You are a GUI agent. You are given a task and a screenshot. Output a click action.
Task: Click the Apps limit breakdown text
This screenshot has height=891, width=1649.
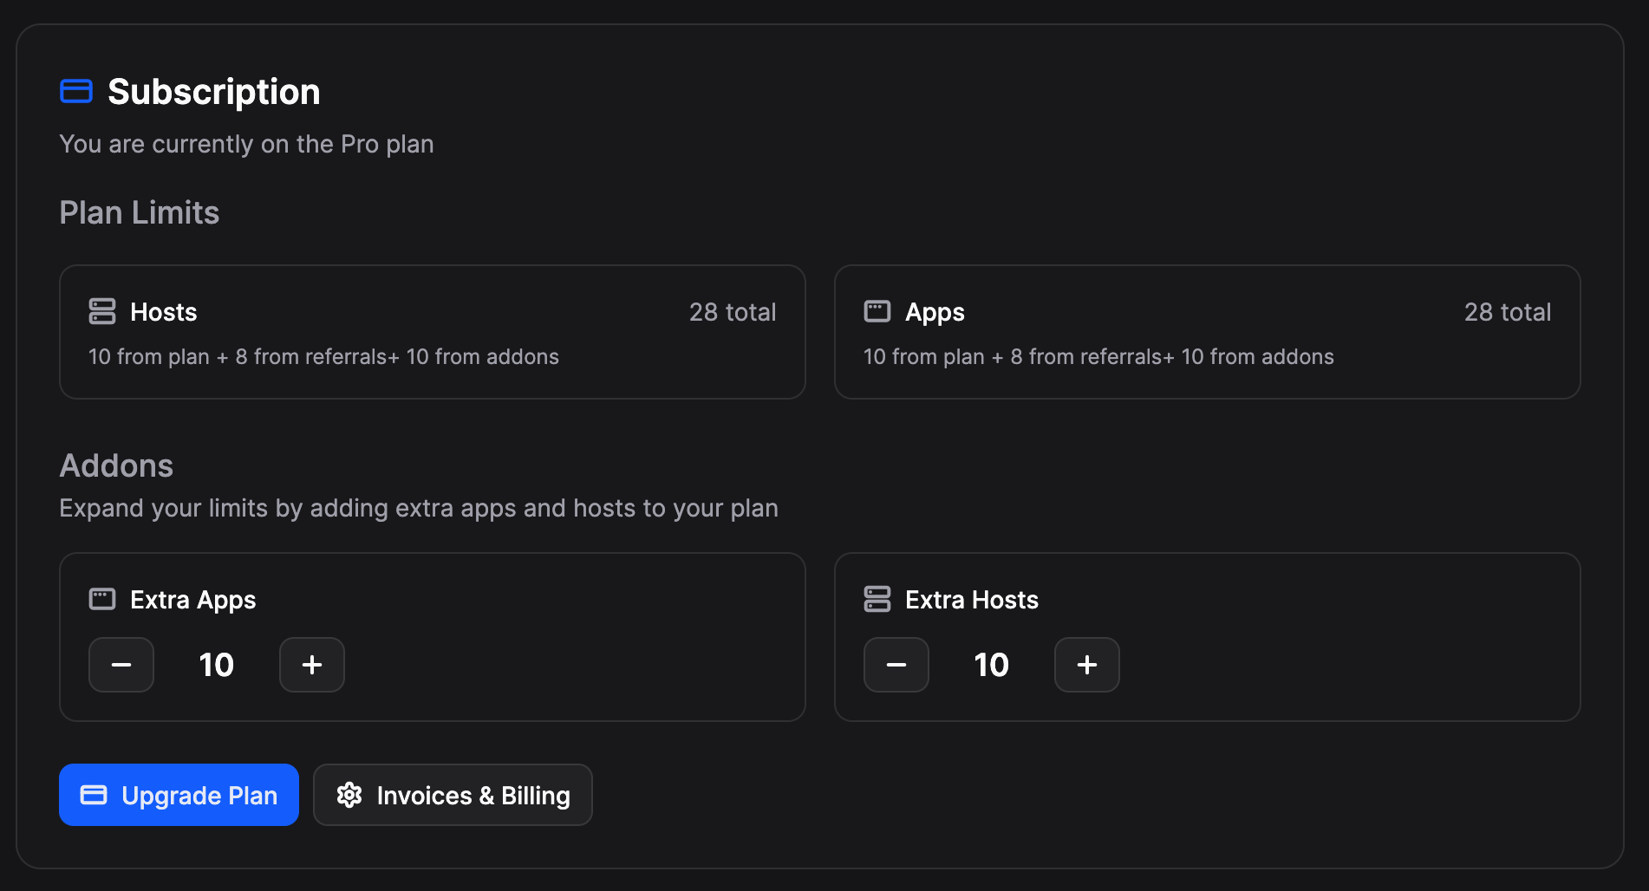click(x=1098, y=357)
